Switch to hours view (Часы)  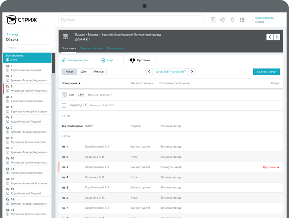tap(69, 72)
